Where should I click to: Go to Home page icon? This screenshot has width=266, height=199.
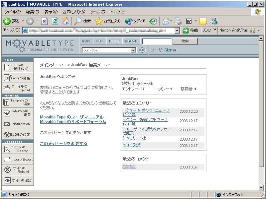coord(66,21)
